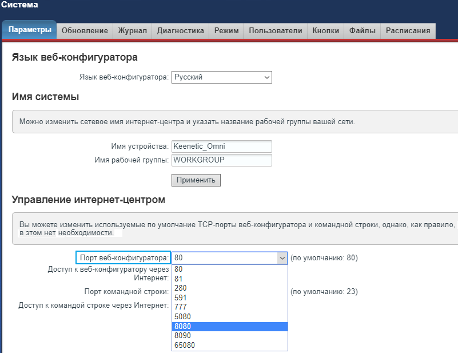Open the Журнал tab

pos(132,31)
